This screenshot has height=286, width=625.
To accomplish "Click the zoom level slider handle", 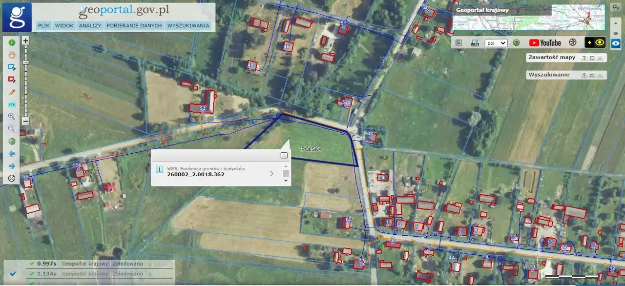I will 26,62.
